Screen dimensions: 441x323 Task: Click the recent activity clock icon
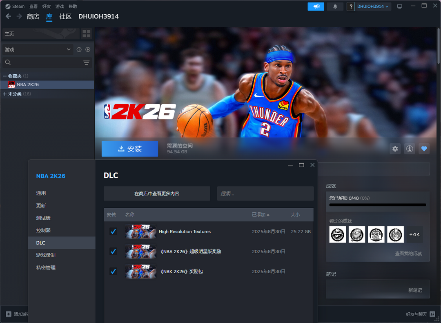click(79, 49)
